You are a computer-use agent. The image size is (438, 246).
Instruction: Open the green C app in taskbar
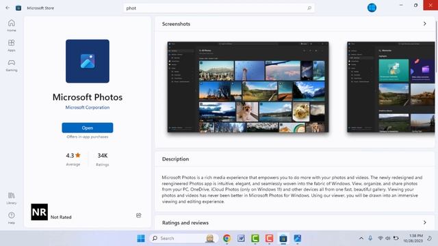point(255,238)
